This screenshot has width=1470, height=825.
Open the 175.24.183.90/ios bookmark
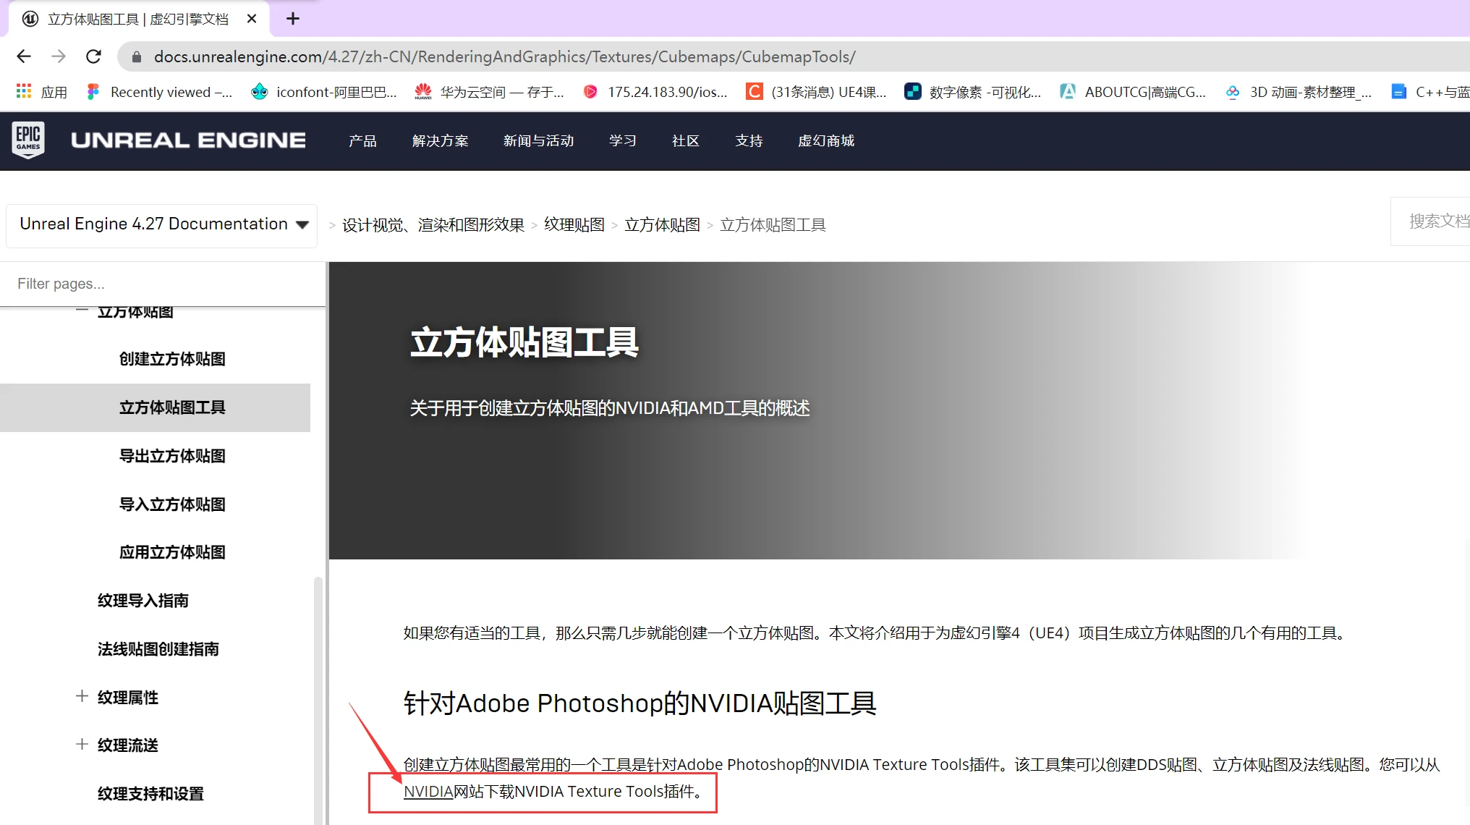655,92
